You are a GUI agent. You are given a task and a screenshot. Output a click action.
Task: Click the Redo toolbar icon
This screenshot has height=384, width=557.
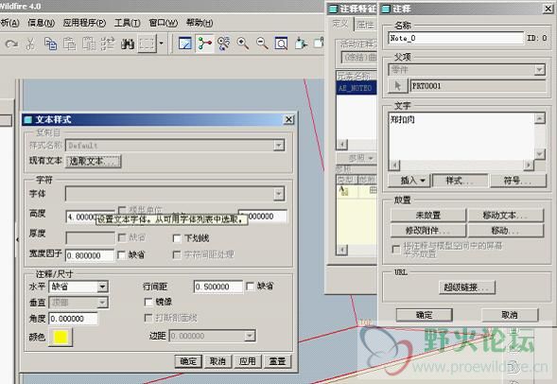click(x=11, y=44)
